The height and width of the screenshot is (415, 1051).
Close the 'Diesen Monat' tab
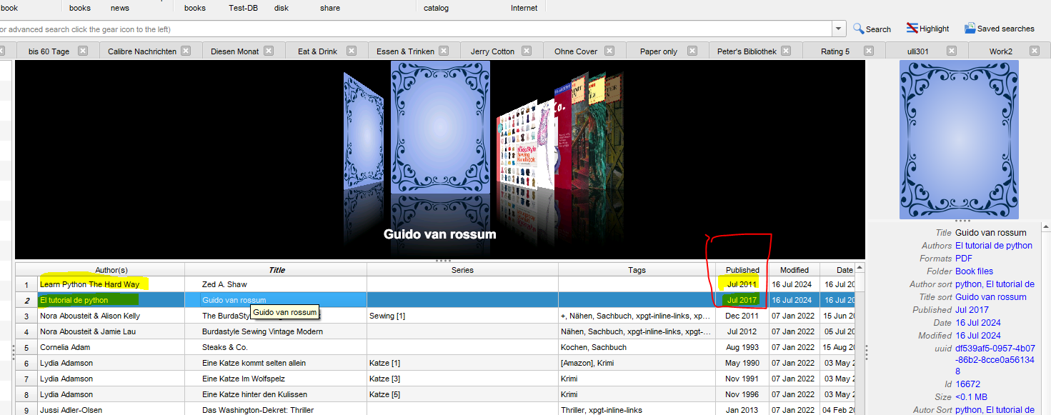[x=269, y=51]
